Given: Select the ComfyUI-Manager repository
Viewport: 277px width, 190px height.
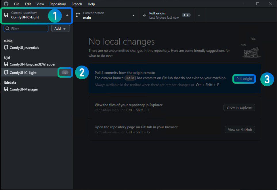Looking at the screenshot, I should 37,89.
